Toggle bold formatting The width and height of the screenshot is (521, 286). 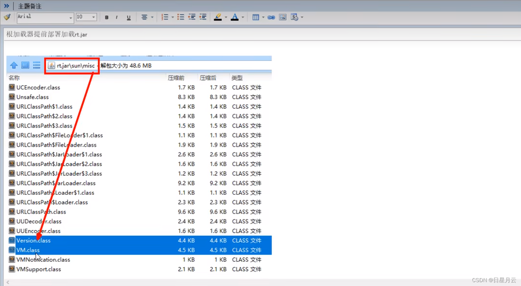(x=107, y=17)
